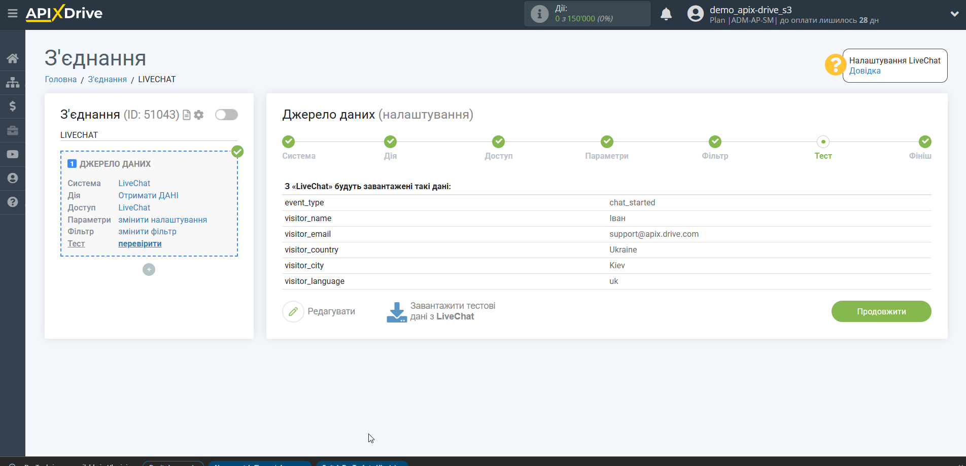Select the Kiev value

click(617, 266)
